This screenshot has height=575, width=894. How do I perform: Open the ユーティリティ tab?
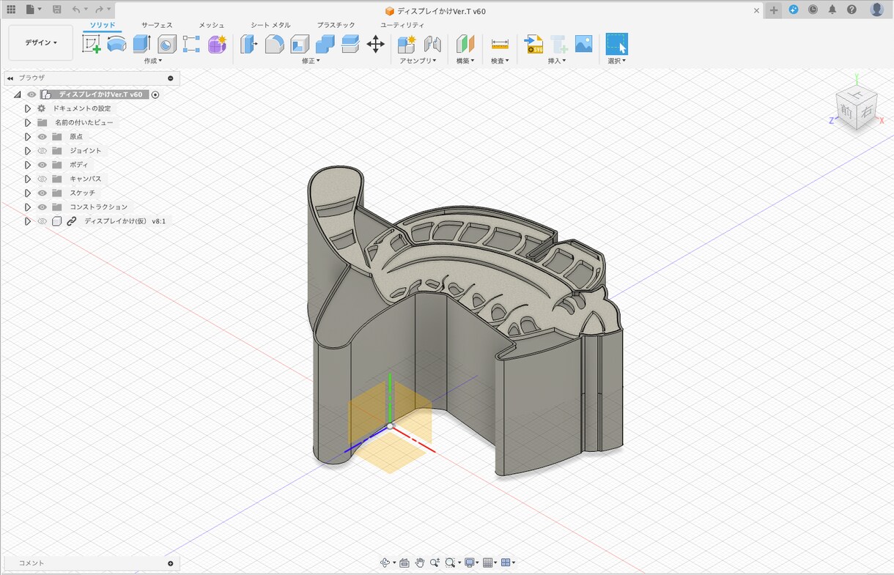(402, 25)
